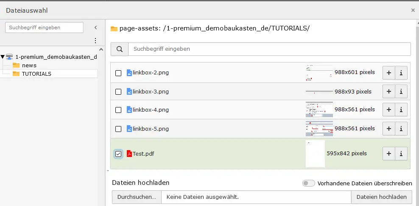
Task: Click the linkbox-4.png thumbnail preview
Action: pos(319,110)
